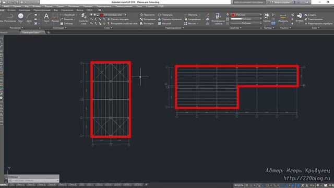Click the Масштаб (scale) tool
Image resolution: width=334 pixels, height=188 pixels.
(164, 23)
